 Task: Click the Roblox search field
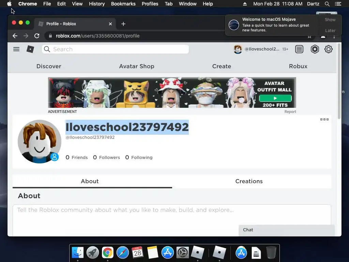click(x=115, y=49)
